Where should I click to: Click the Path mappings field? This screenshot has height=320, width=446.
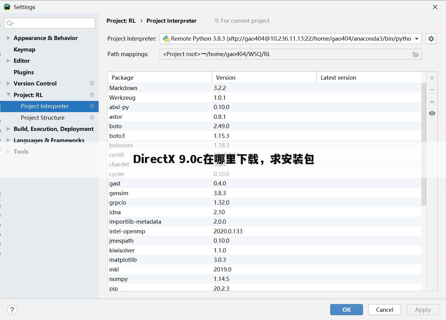[290, 54]
